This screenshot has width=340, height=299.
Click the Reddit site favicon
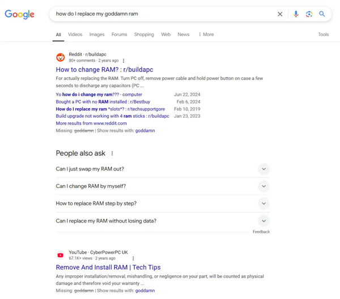click(x=61, y=57)
